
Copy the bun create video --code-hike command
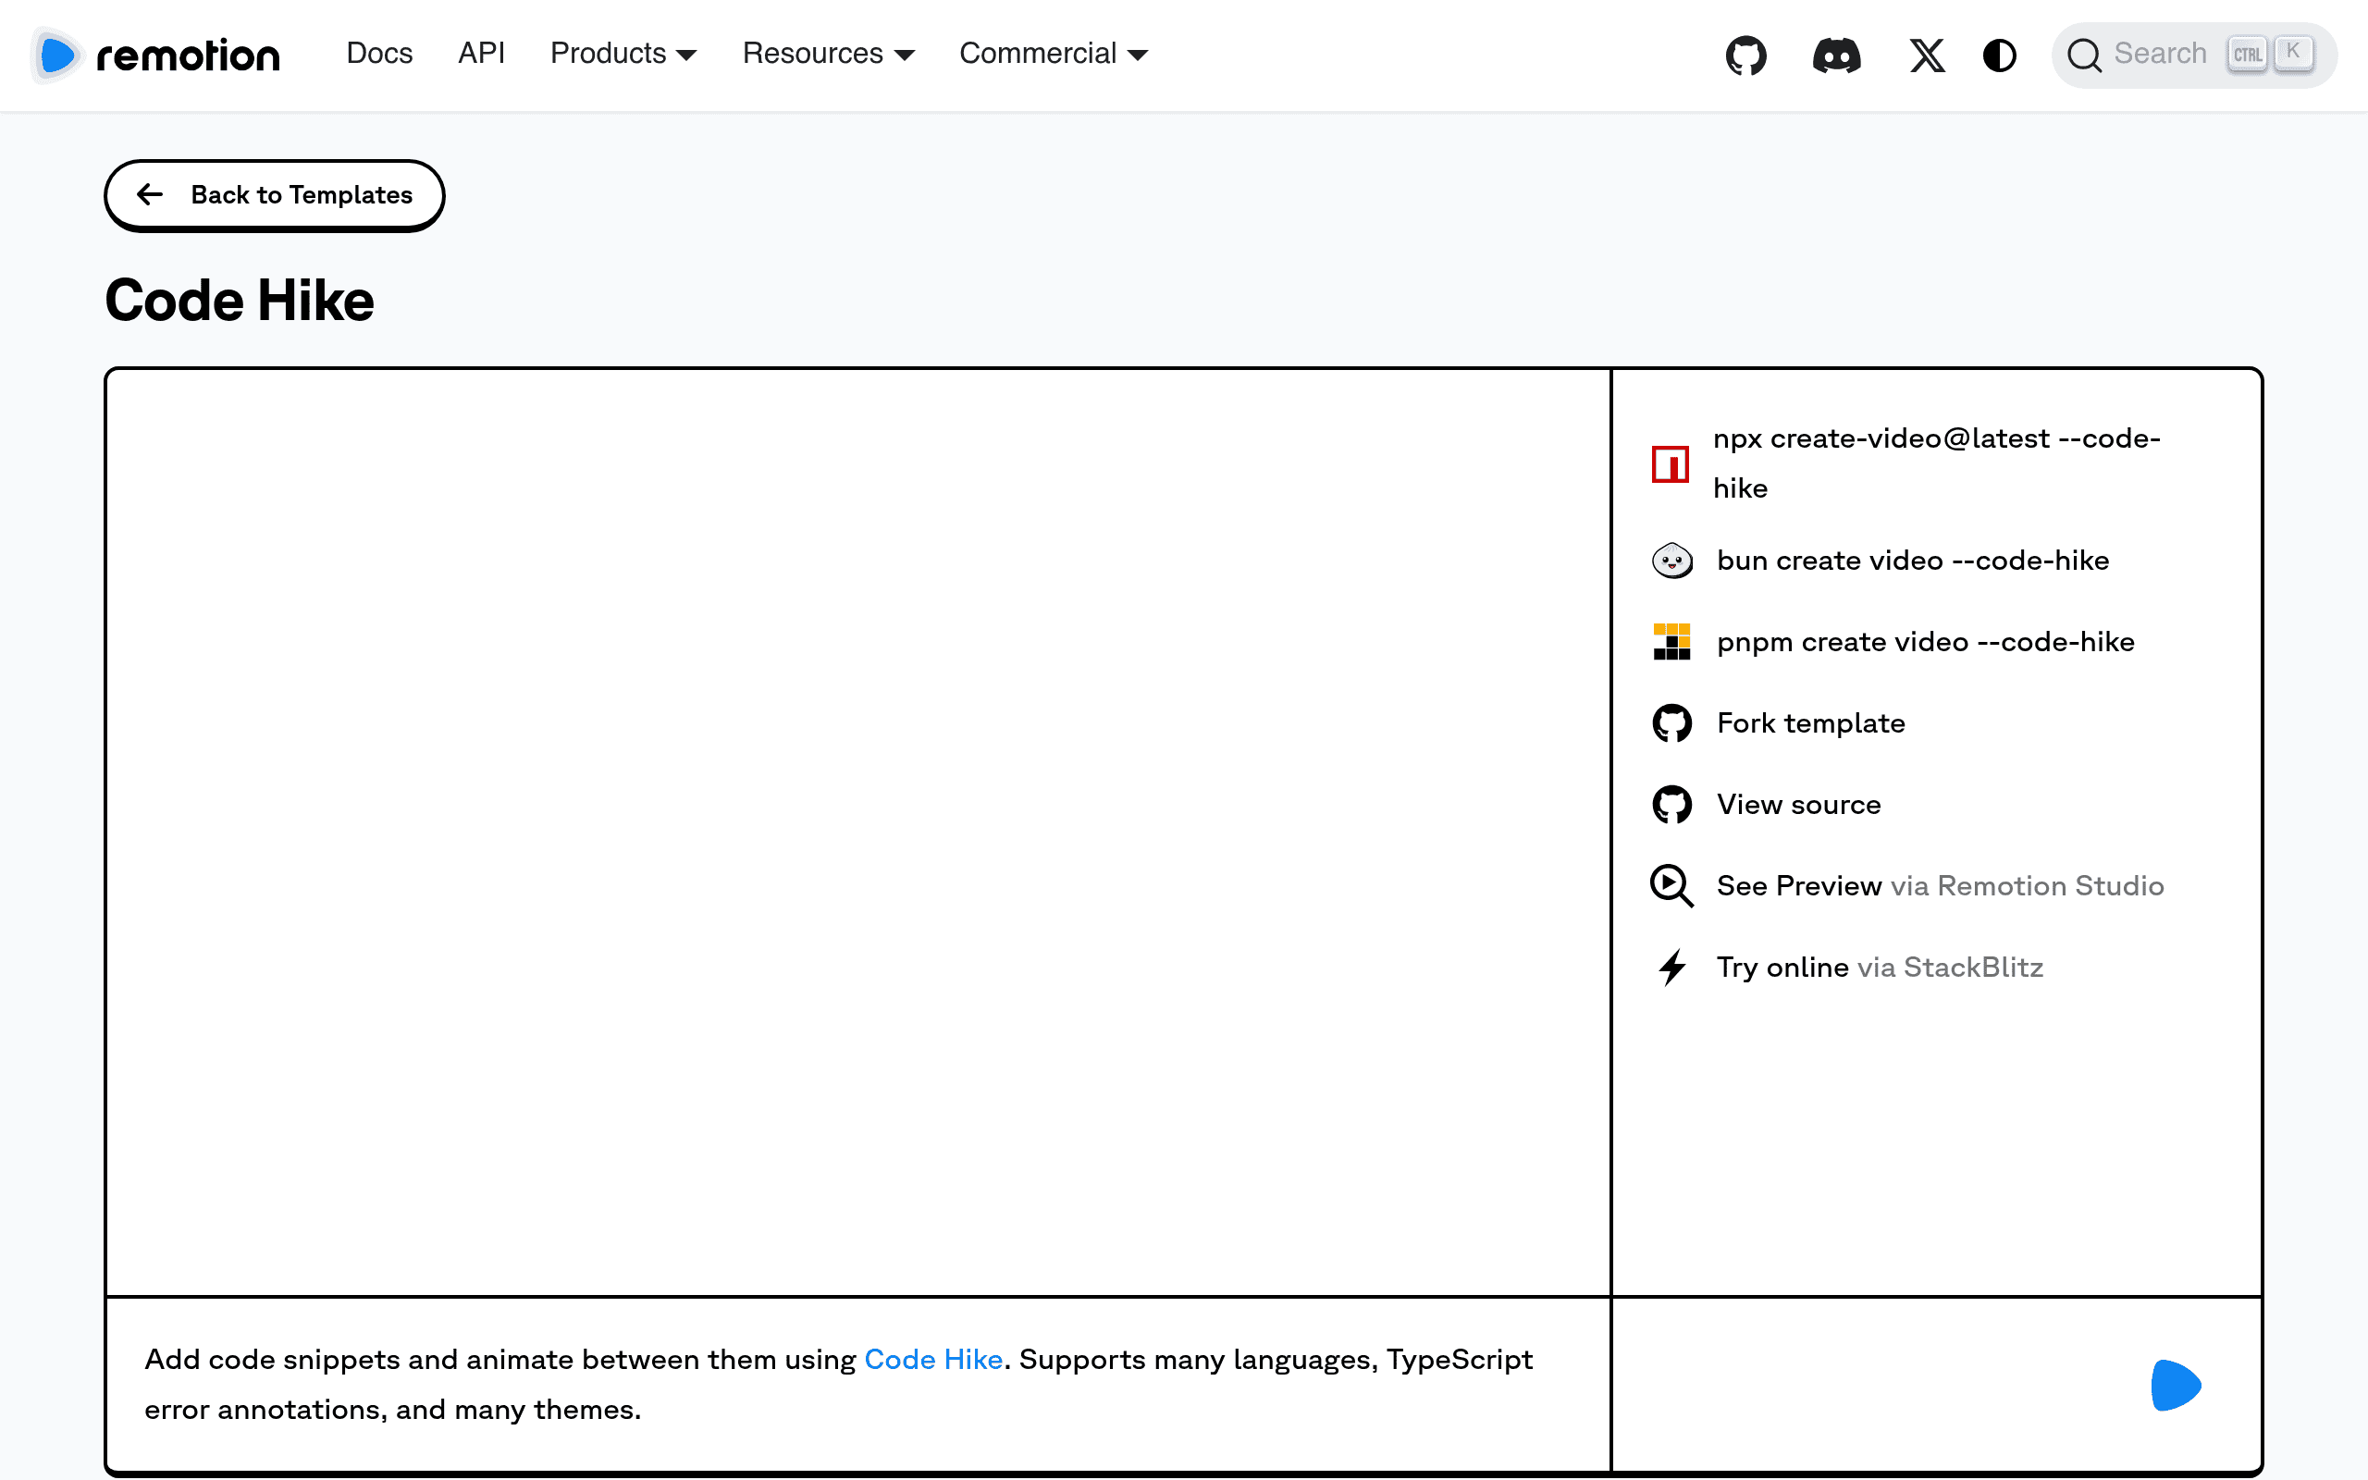1913,561
